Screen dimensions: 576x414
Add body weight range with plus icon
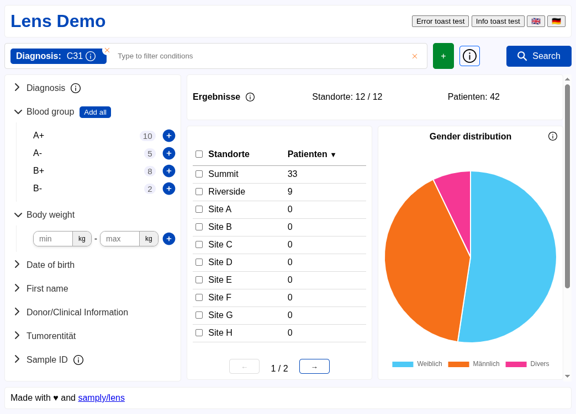(x=169, y=239)
